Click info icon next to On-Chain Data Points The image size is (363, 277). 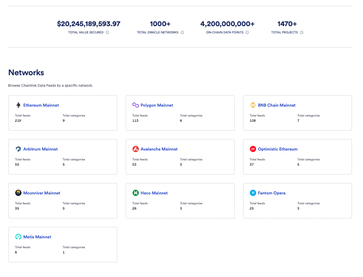[247, 32]
